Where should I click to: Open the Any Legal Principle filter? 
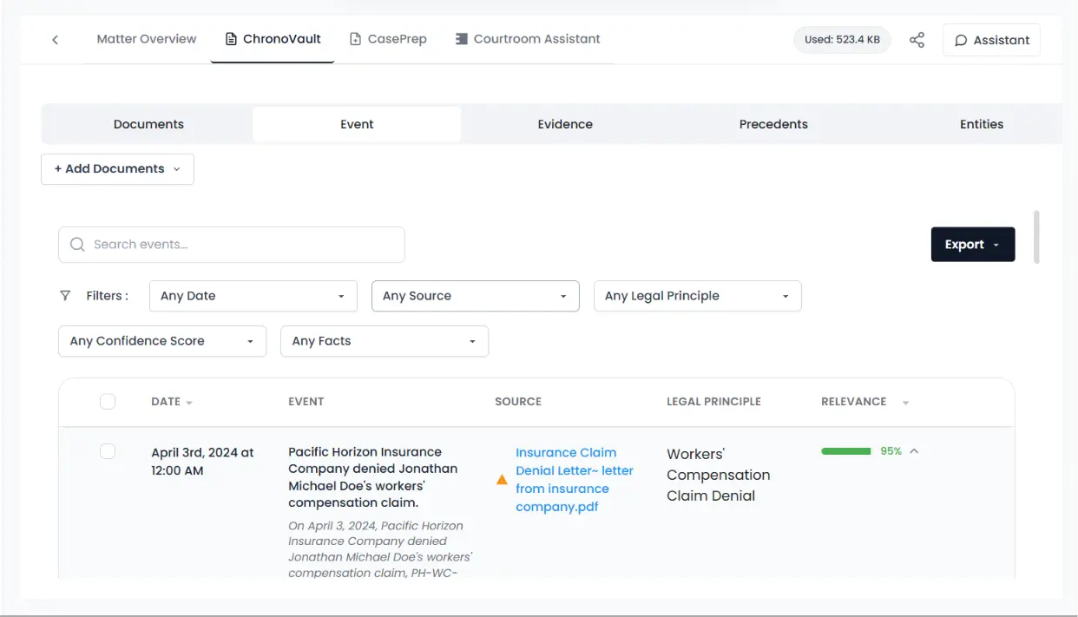pos(698,296)
